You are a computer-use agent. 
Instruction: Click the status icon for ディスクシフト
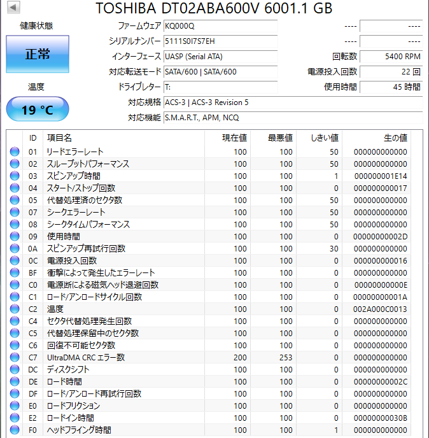tap(15, 369)
